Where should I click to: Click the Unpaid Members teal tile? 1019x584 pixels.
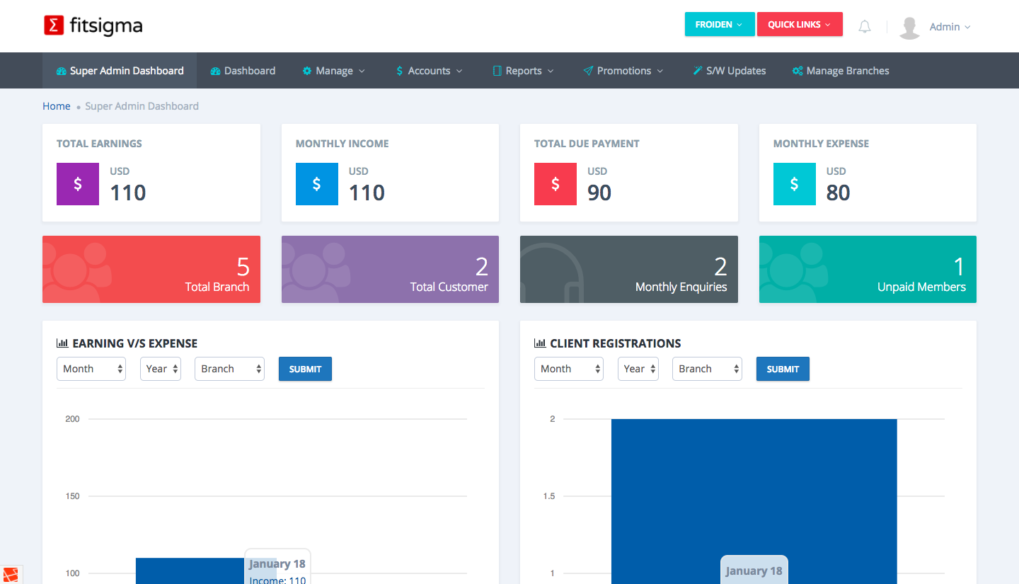(x=868, y=270)
